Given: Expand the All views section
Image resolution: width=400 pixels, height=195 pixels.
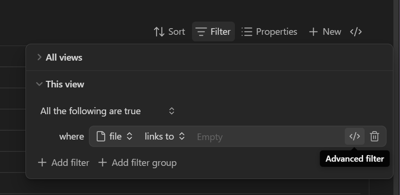Looking at the screenshot, I should coord(40,57).
